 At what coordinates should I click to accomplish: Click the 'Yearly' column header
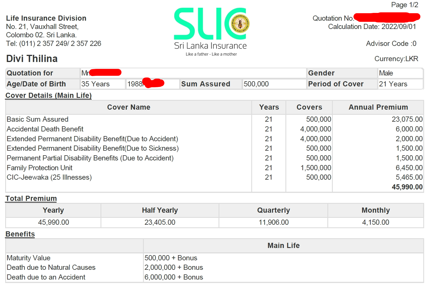tap(53, 210)
